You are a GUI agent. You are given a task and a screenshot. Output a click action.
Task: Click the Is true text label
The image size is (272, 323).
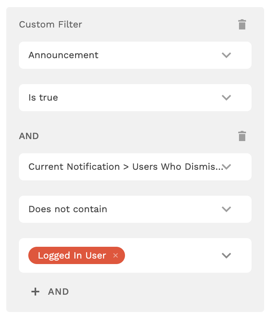43,98
